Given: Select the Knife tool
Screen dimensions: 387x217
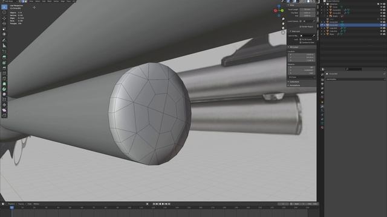Looking at the screenshot, I should 4,78.
